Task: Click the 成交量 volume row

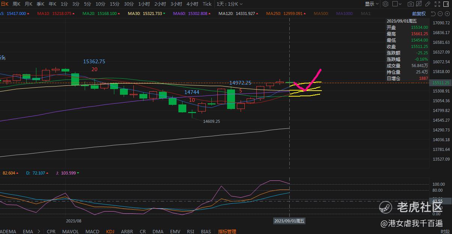Action: tap(407, 66)
